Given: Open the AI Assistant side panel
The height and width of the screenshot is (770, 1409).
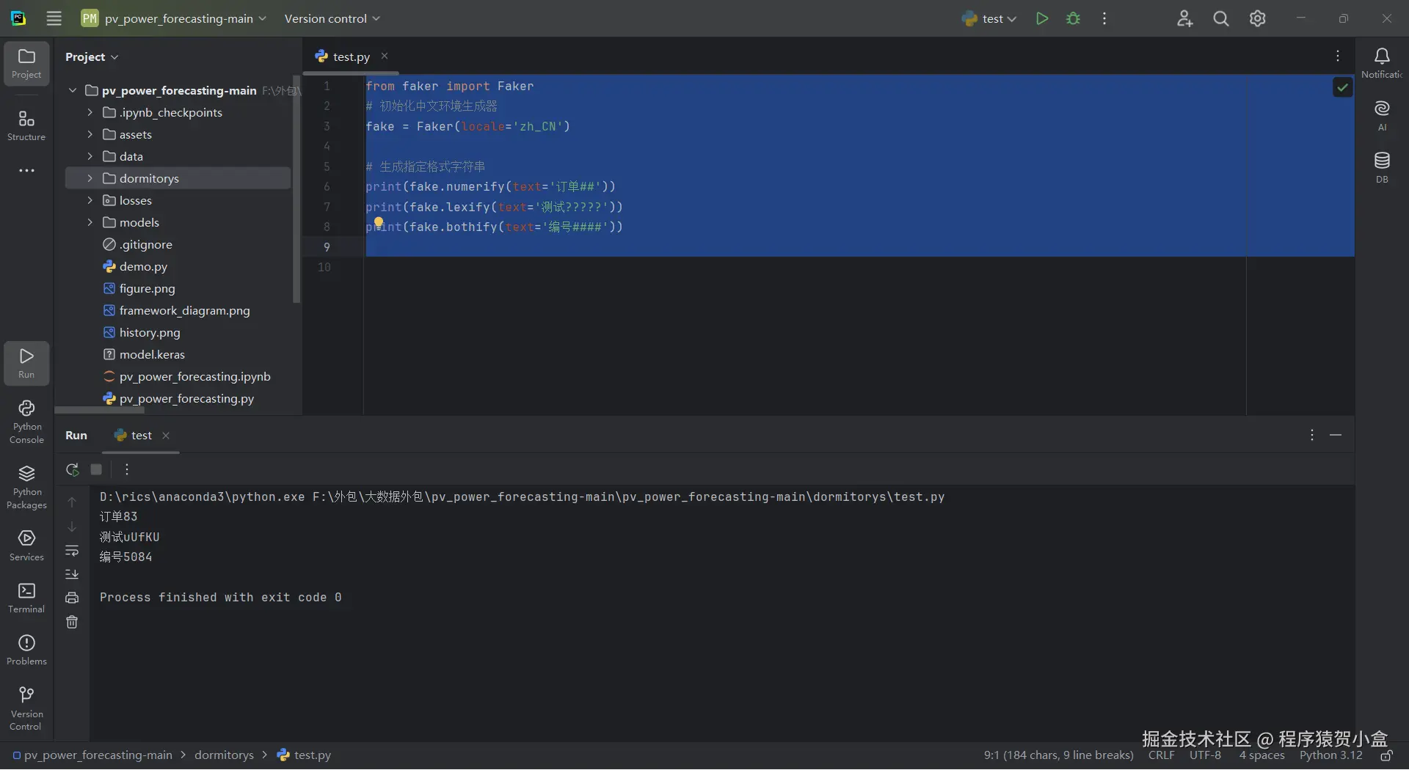Looking at the screenshot, I should (1382, 115).
